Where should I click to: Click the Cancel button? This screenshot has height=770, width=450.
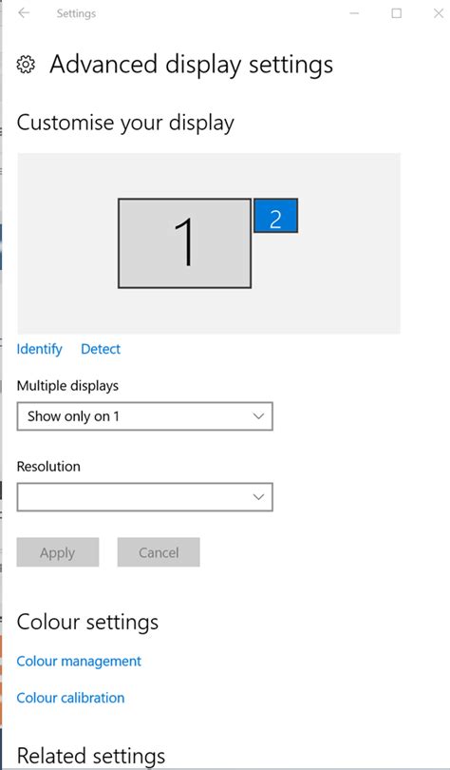pos(159,552)
